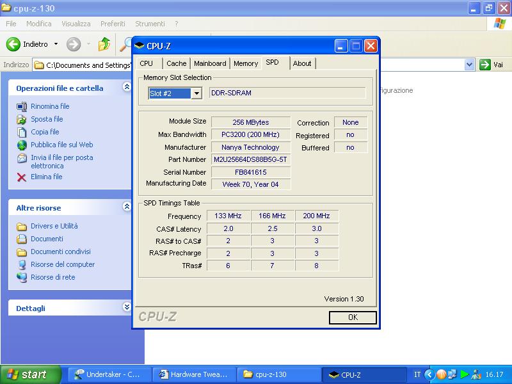Click the 133 MHz frequency cell
512x384 pixels.
pos(228,216)
